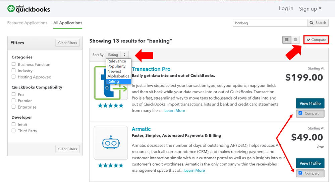Open the Armatic robot thumbnail
This screenshot has height=182, width=335.
click(111, 143)
